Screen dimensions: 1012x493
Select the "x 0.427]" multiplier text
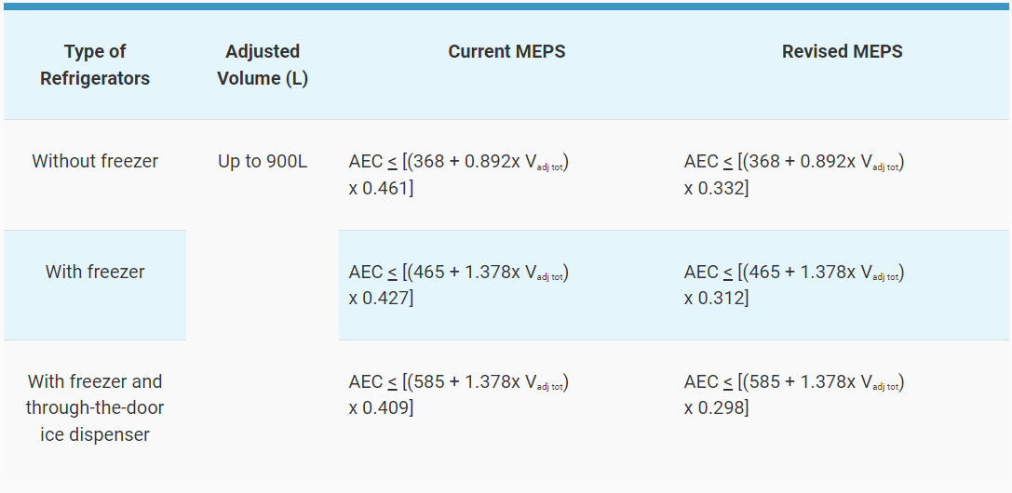[382, 299]
